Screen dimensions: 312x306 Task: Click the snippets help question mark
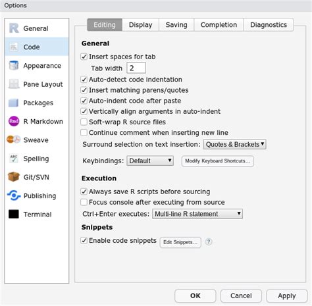tap(209, 242)
